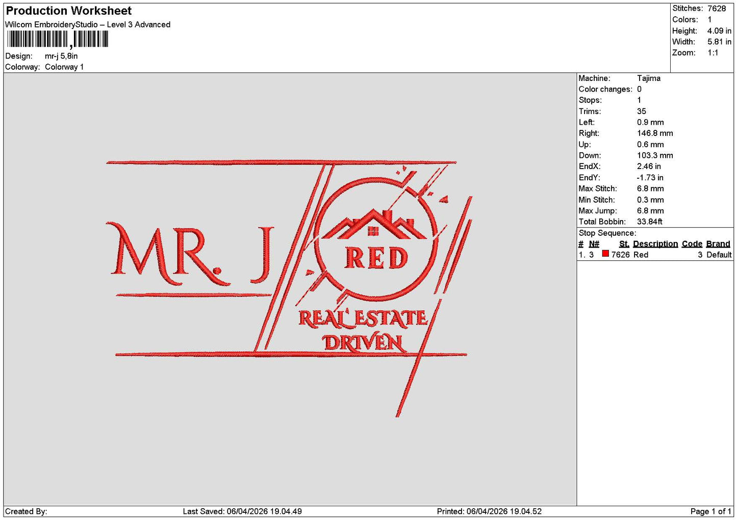Click the Stitches count 7628
Viewport: 737px width, 520px height.
717,8
